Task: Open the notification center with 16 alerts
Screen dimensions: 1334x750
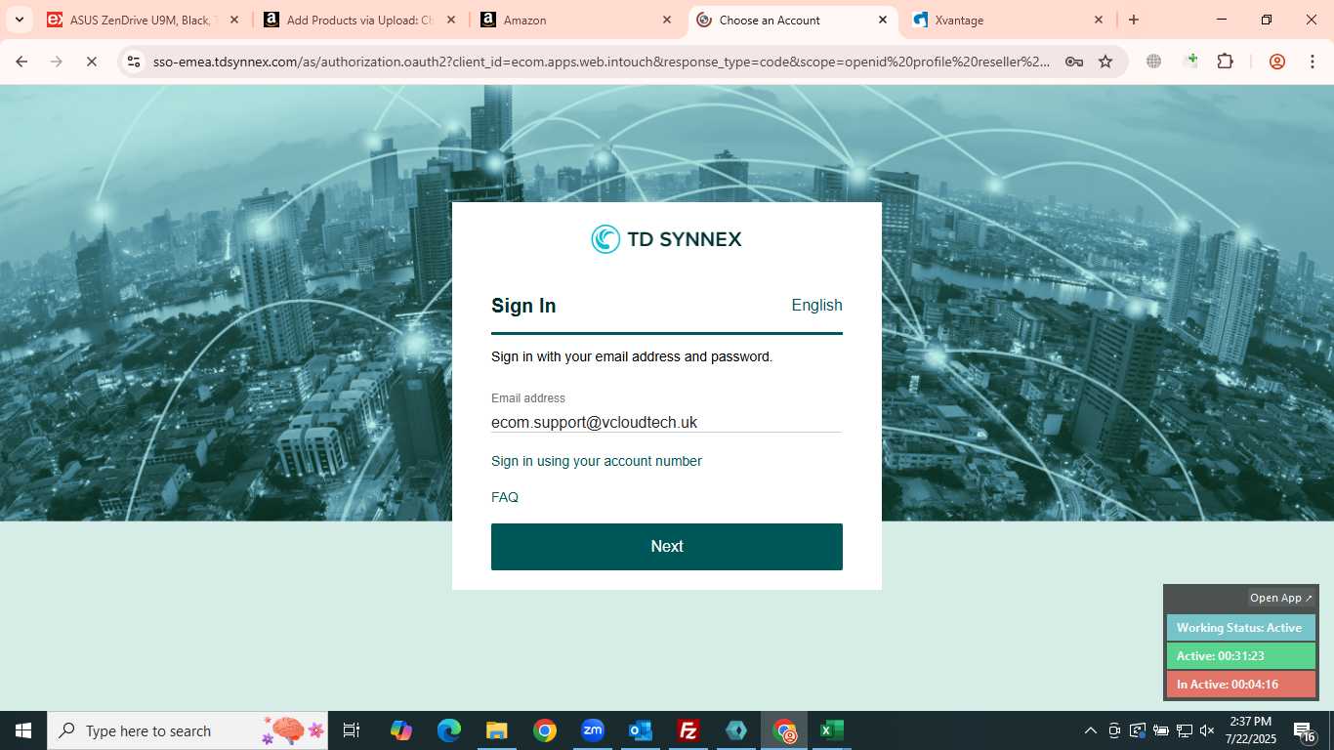Action: 1306,730
